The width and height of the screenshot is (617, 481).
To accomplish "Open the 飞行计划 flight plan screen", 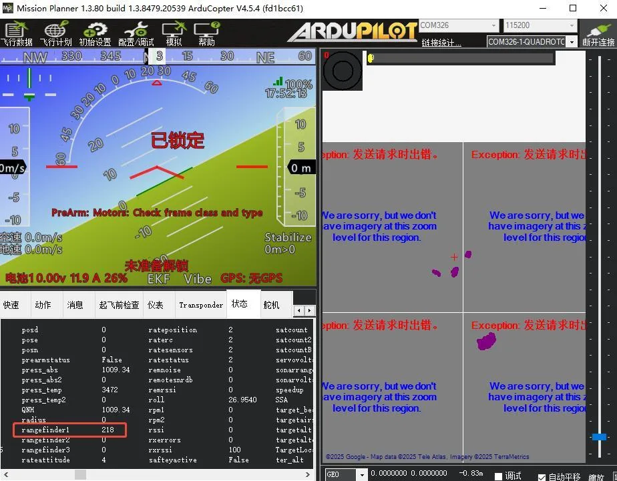I will [56, 34].
